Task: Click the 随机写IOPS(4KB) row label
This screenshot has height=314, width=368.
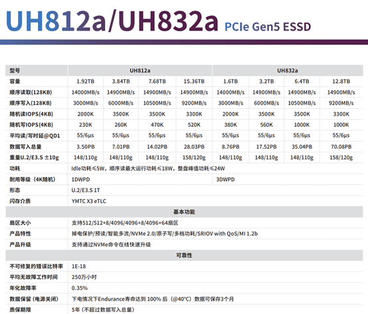Action: click(x=31, y=125)
